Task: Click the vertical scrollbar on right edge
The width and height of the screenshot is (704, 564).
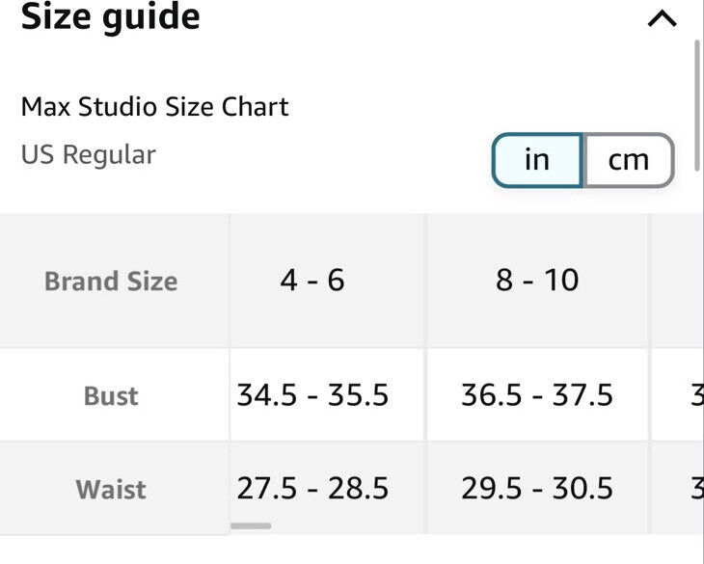Action: coord(697,105)
